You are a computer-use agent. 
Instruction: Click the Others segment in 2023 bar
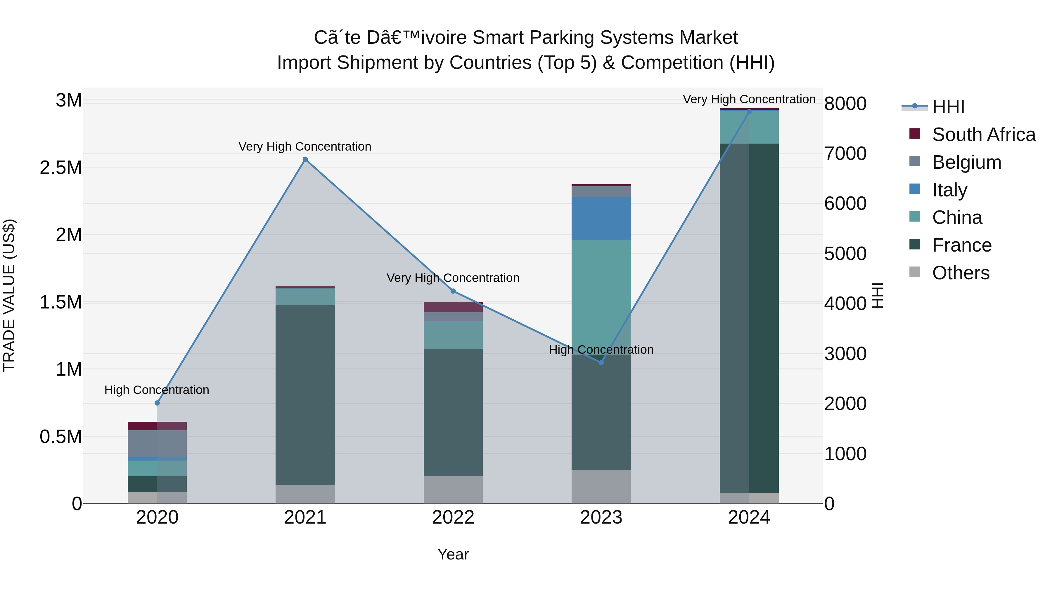click(x=601, y=487)
